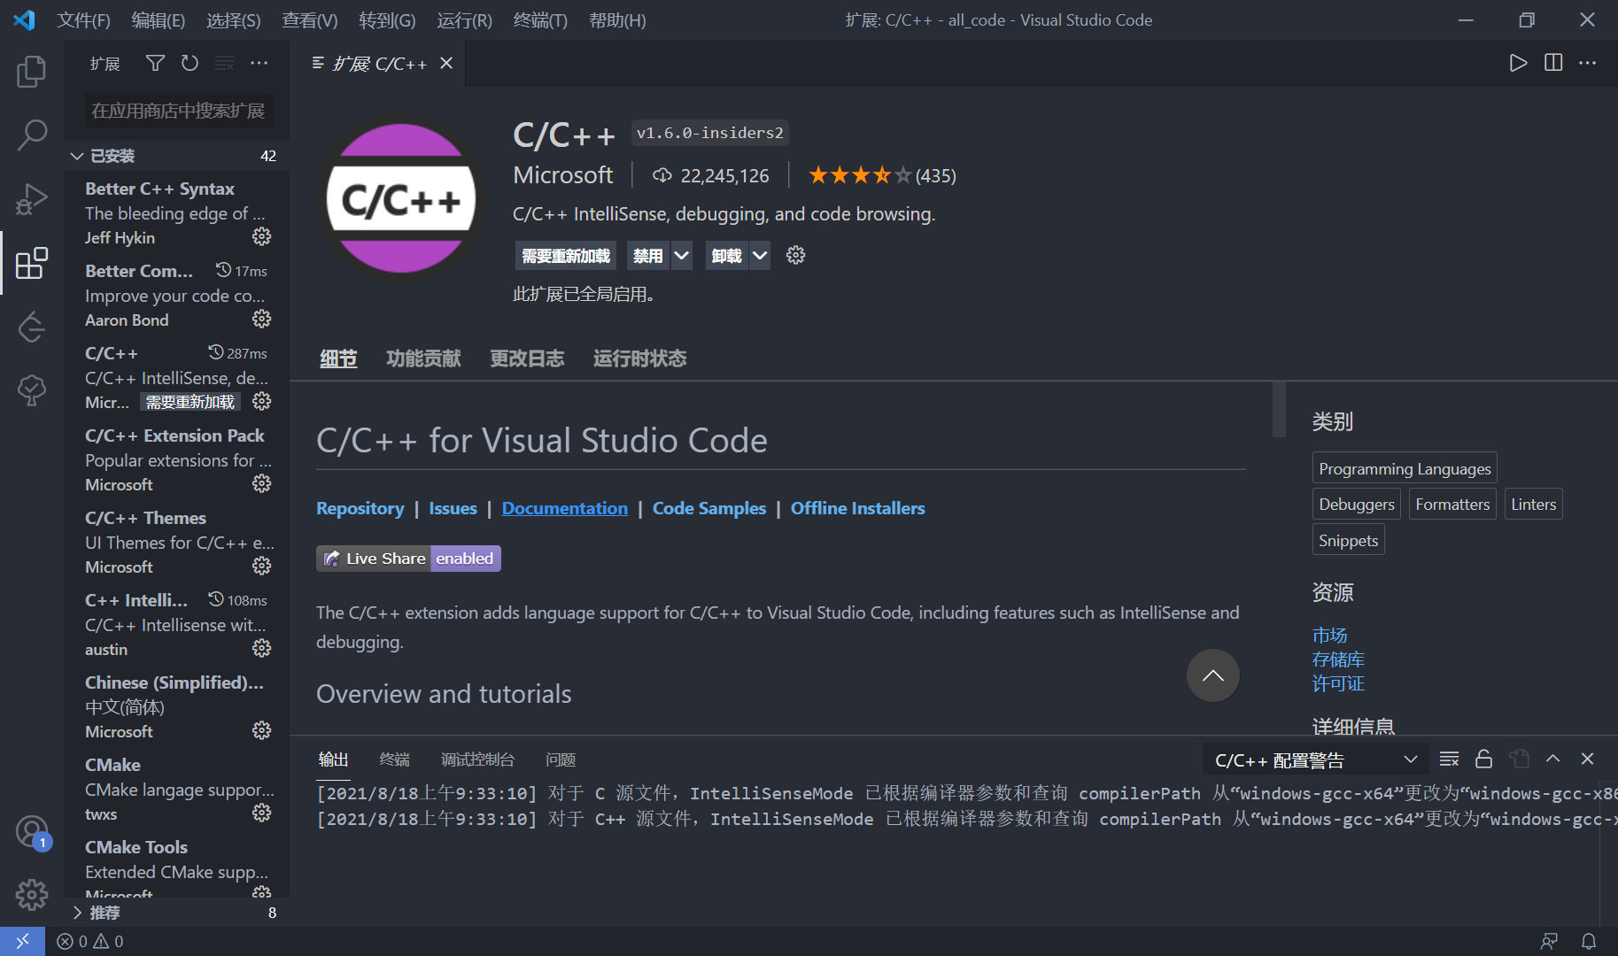The image size is (1618, 956).
Task: Switch to the 更改日志 tab
Action: pyautogui.click(x=527, y=358)
